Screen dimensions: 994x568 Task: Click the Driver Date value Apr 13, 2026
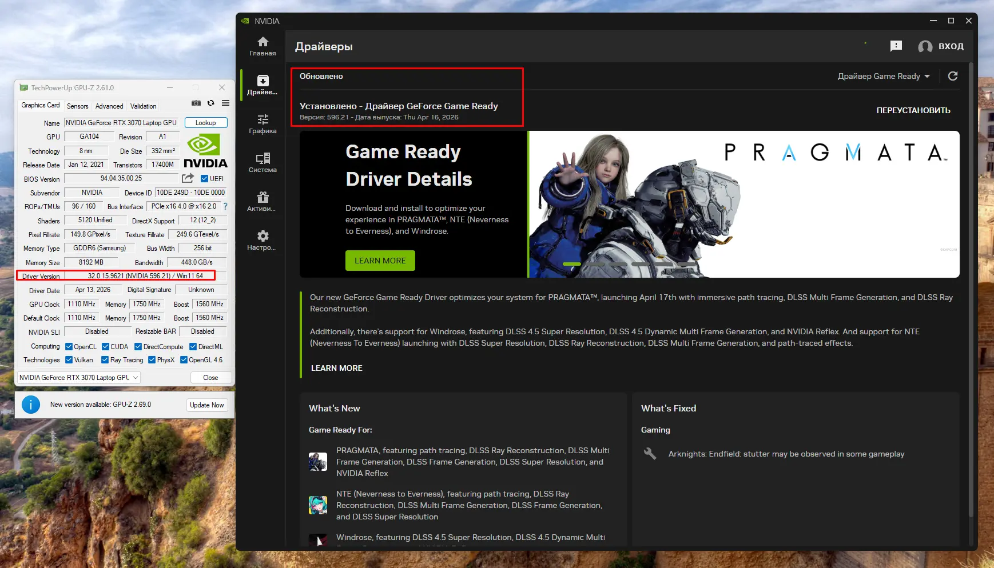(x=93, y=290)
